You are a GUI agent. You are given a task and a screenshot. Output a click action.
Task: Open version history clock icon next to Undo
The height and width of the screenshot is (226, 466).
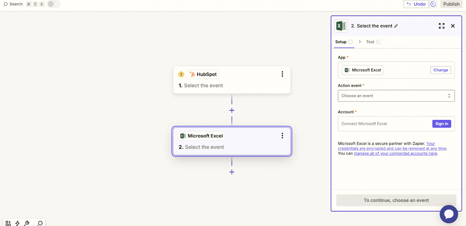[x=433, y=4]
